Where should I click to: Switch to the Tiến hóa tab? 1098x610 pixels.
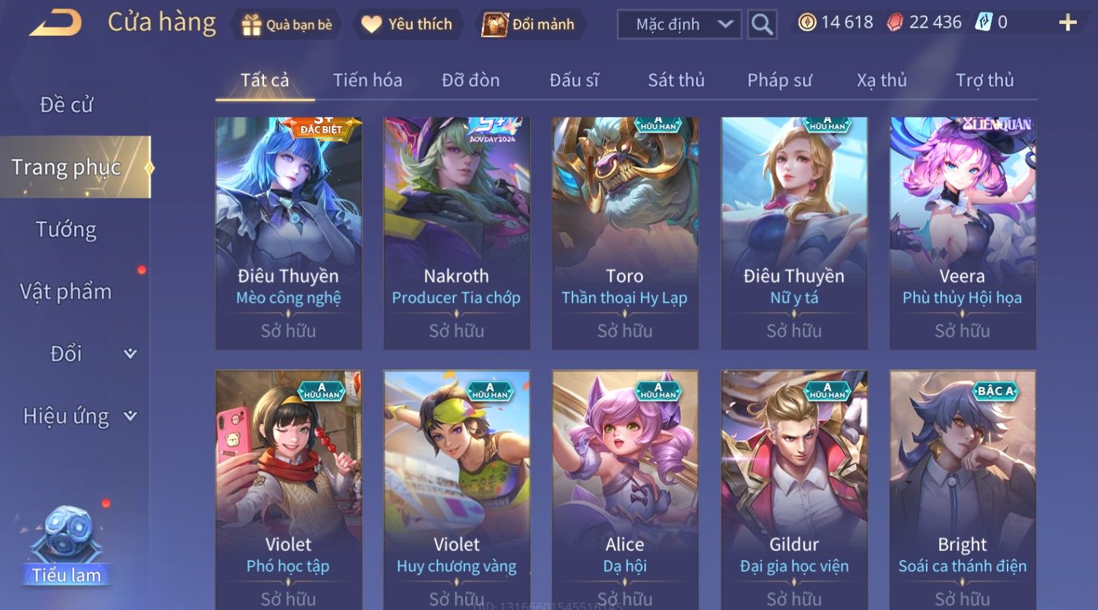[367, 80]
